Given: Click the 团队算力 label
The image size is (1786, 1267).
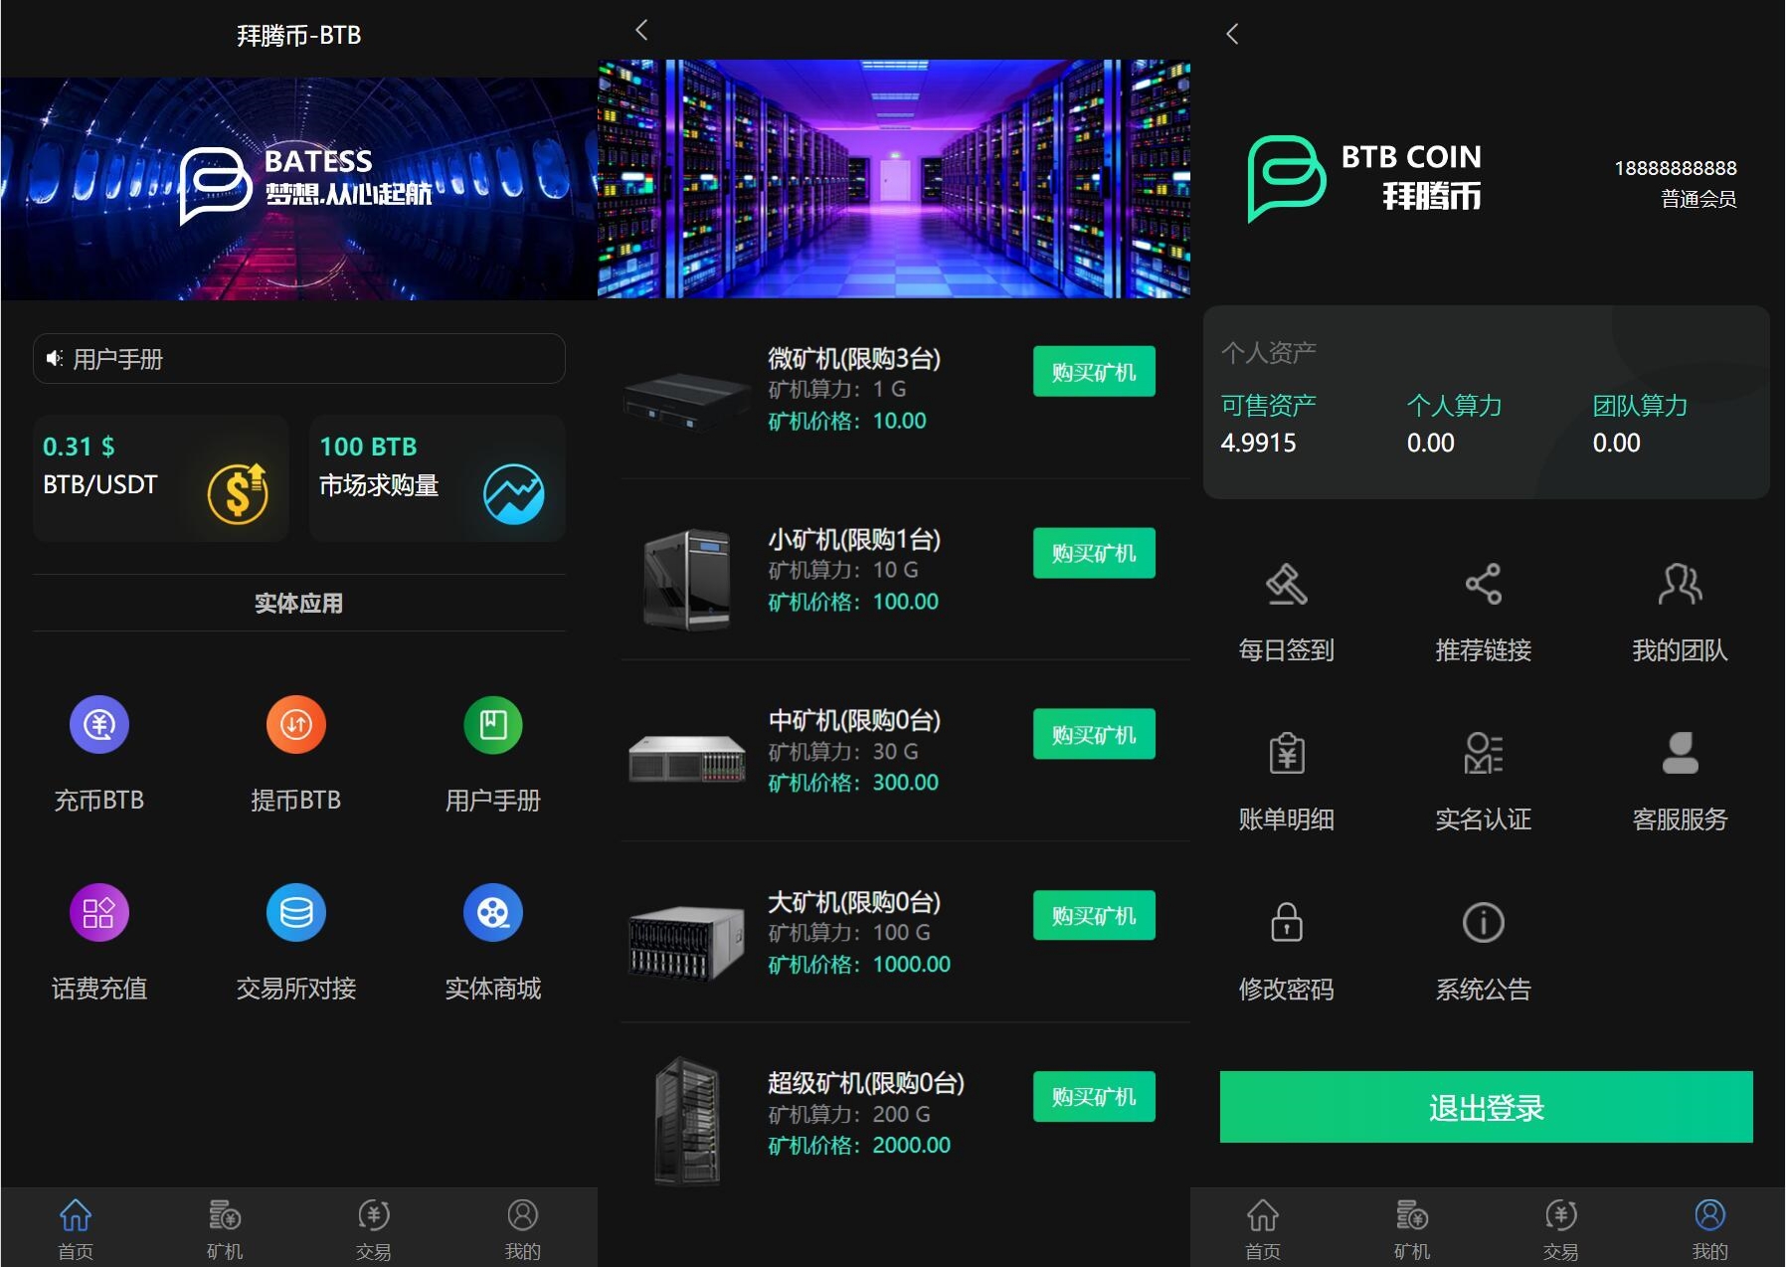Looking at the screenshot, I should (x=1640, y=405).
